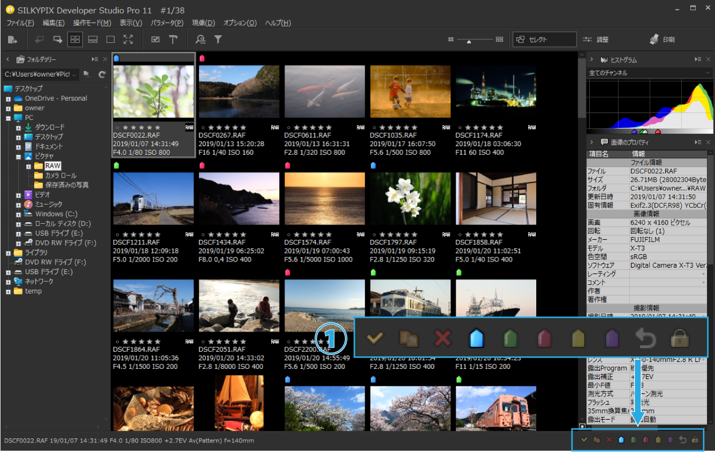
Task: Open the funnel filter tool
Action: pos(218,39)
